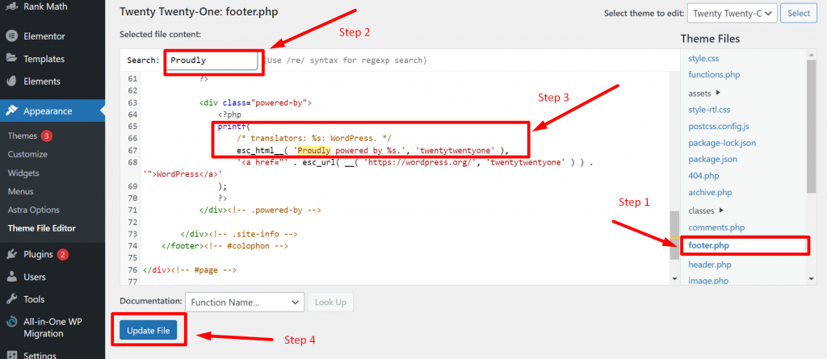Click the Select theme button
Screen dimensions: 827x359
799,14
